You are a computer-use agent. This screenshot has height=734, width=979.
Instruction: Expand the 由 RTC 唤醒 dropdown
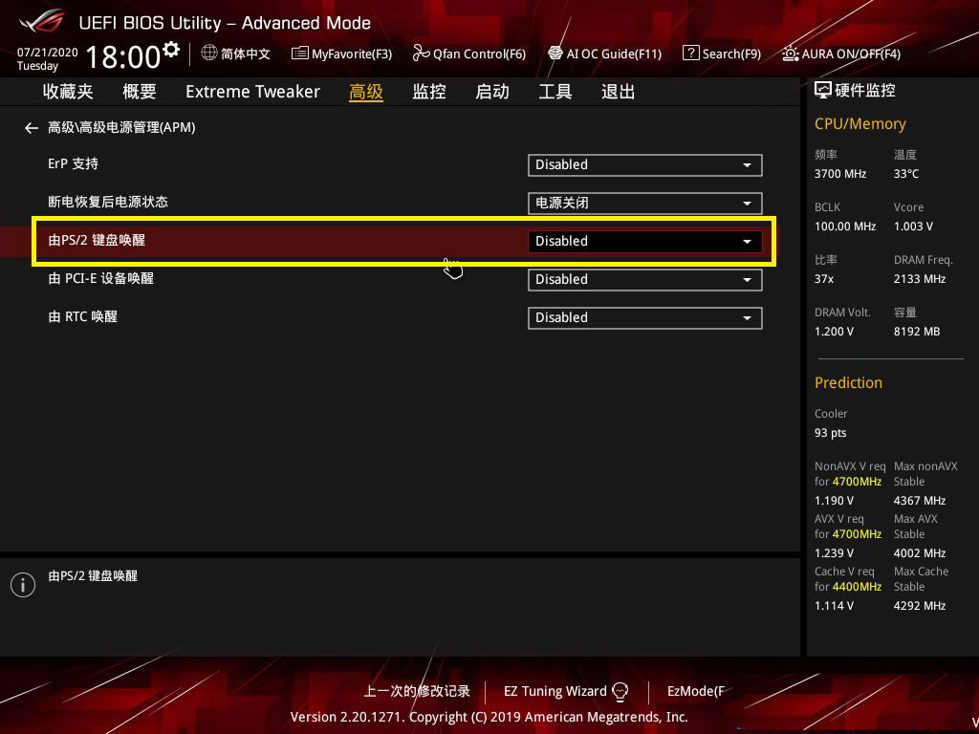(644, 317)
